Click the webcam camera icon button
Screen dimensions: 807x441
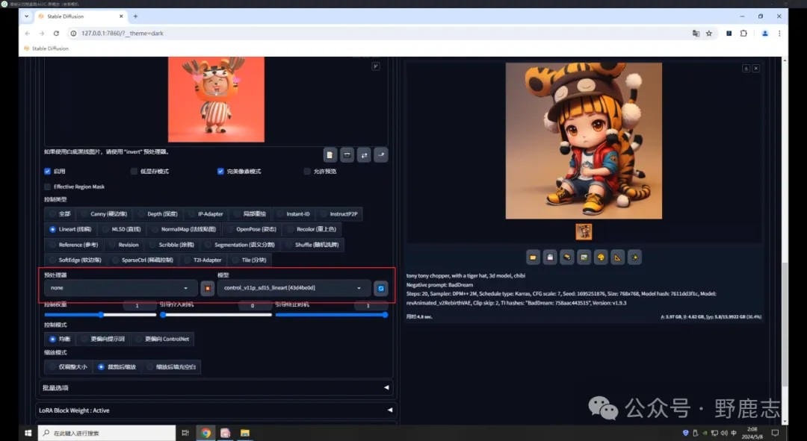[x=347, y=154]
